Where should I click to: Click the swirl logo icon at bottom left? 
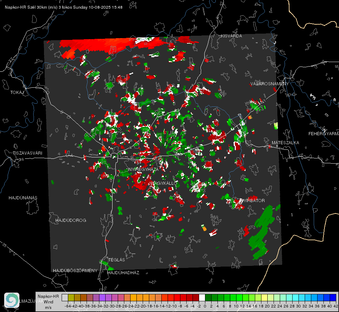[x=12, y=300]
